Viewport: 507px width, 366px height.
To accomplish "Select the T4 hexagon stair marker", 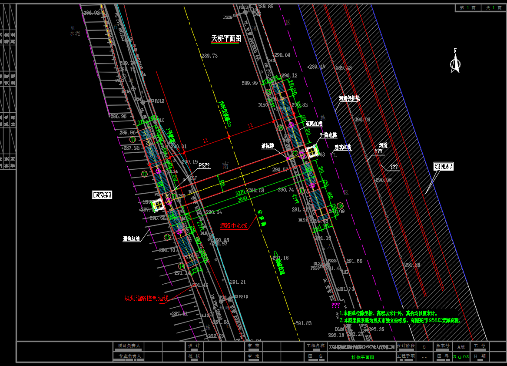I will coord(181,266).
